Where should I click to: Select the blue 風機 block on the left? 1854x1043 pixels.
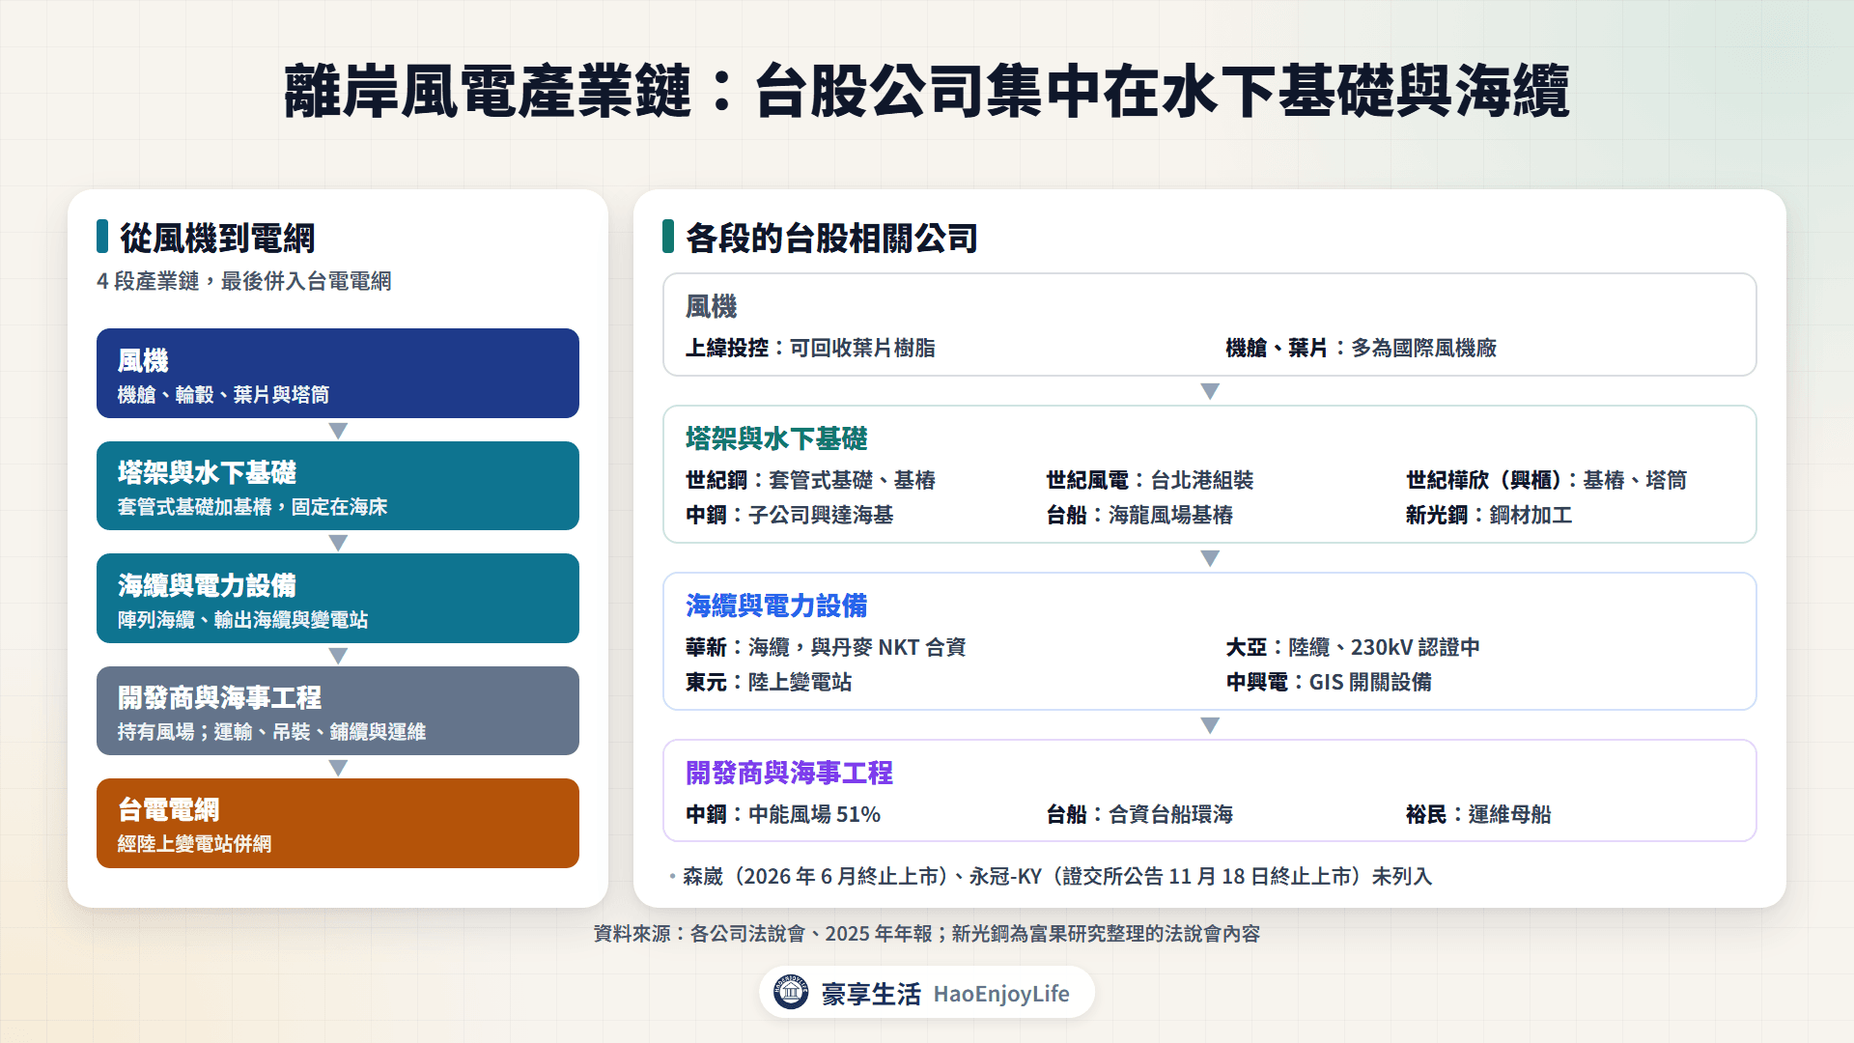(338, 373)
